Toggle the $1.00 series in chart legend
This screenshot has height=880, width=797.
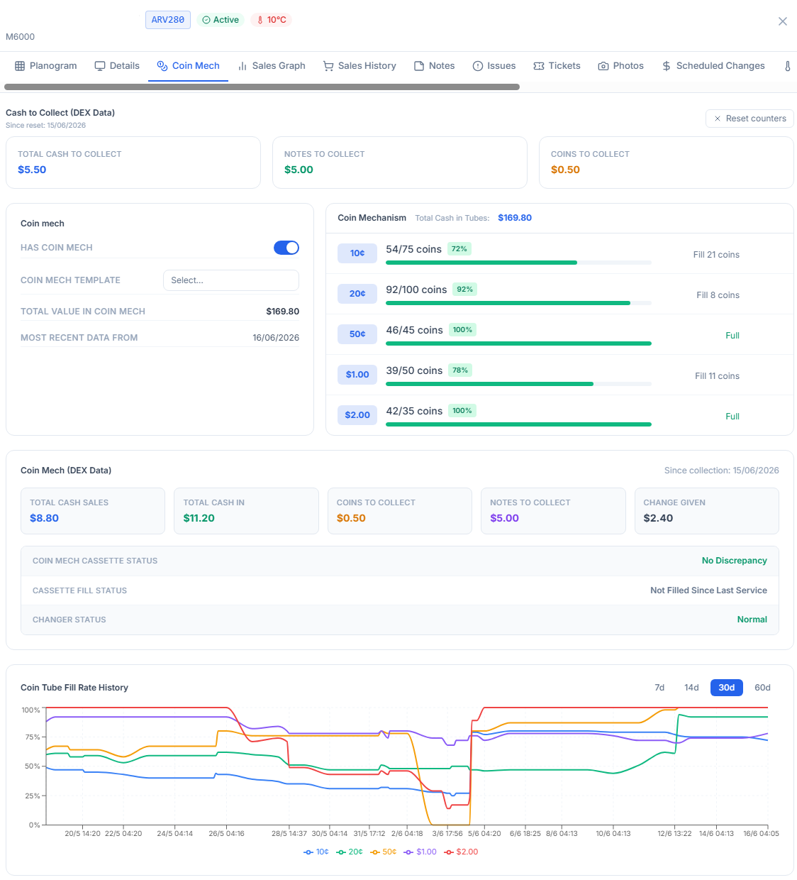pos(420,852)
